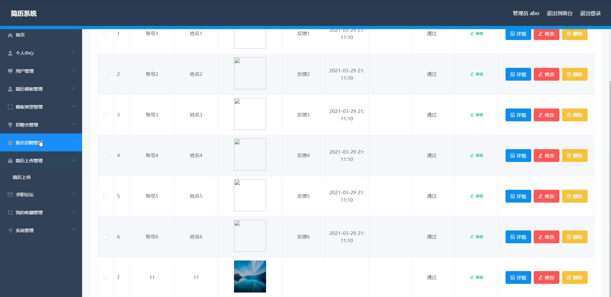Open 用户管理 in the sidebar

(x=41, y=71)
